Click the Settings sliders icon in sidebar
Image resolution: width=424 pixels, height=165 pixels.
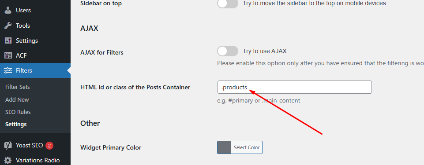pos(8,41)
